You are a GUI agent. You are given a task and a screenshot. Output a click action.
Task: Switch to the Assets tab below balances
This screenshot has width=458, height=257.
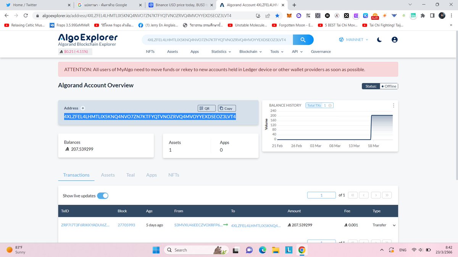[x=108, y=175]
